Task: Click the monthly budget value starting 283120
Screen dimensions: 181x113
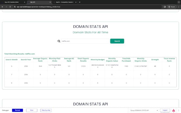Action: (97, 66)
